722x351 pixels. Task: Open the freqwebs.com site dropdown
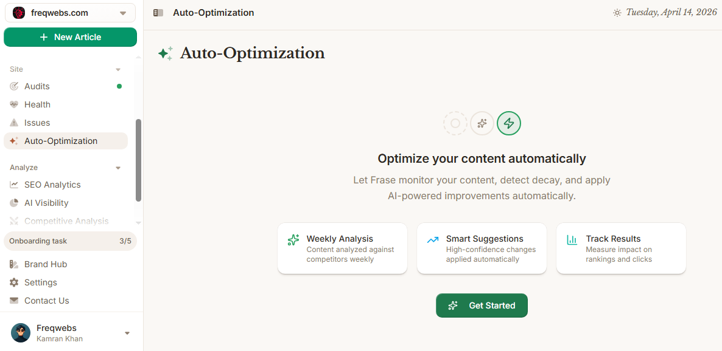[x=123, y=13]
